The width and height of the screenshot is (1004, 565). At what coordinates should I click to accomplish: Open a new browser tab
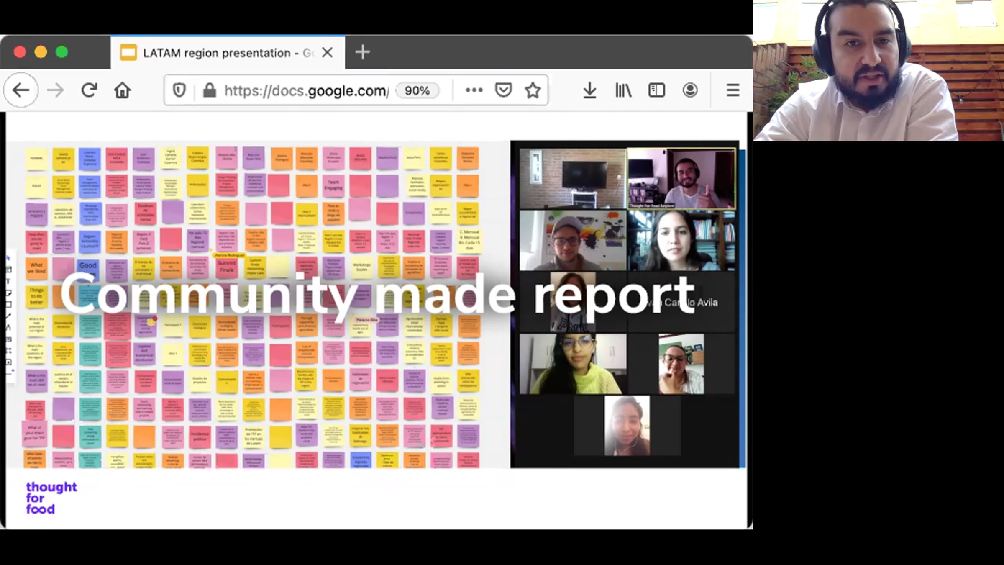click(362, 53)
